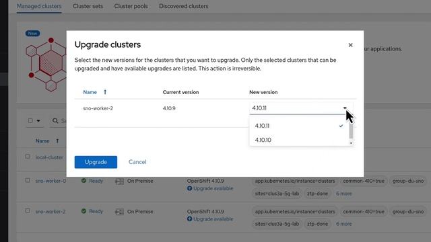Screen dimensions: 431x242
Task: Click the upgrade arrow icon for sno-worker-2
Action: click(189, 219)
